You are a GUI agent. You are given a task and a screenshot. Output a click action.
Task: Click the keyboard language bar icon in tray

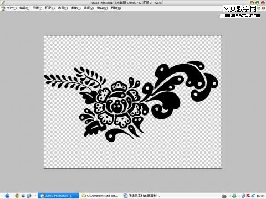tap(224, 196)
